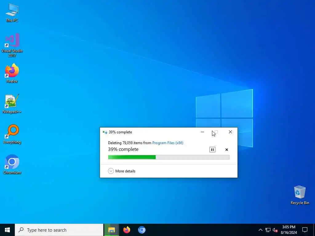
Task: Show hidden system tray icons
Action: (260, 230)
